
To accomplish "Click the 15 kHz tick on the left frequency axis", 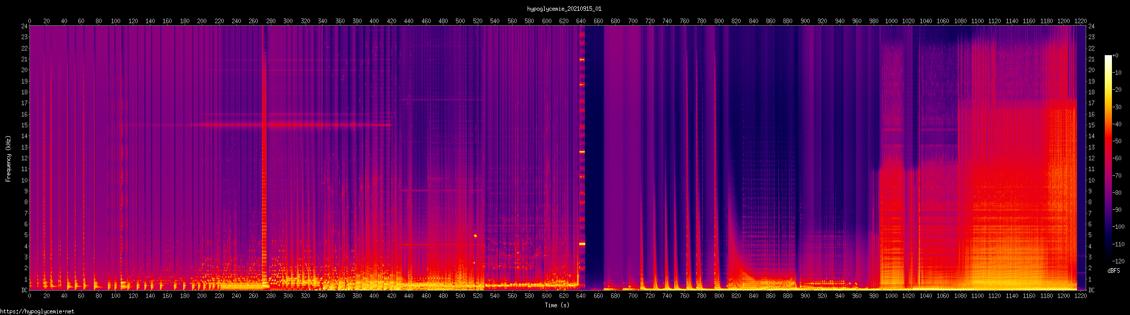I will (x=24, y=125).
